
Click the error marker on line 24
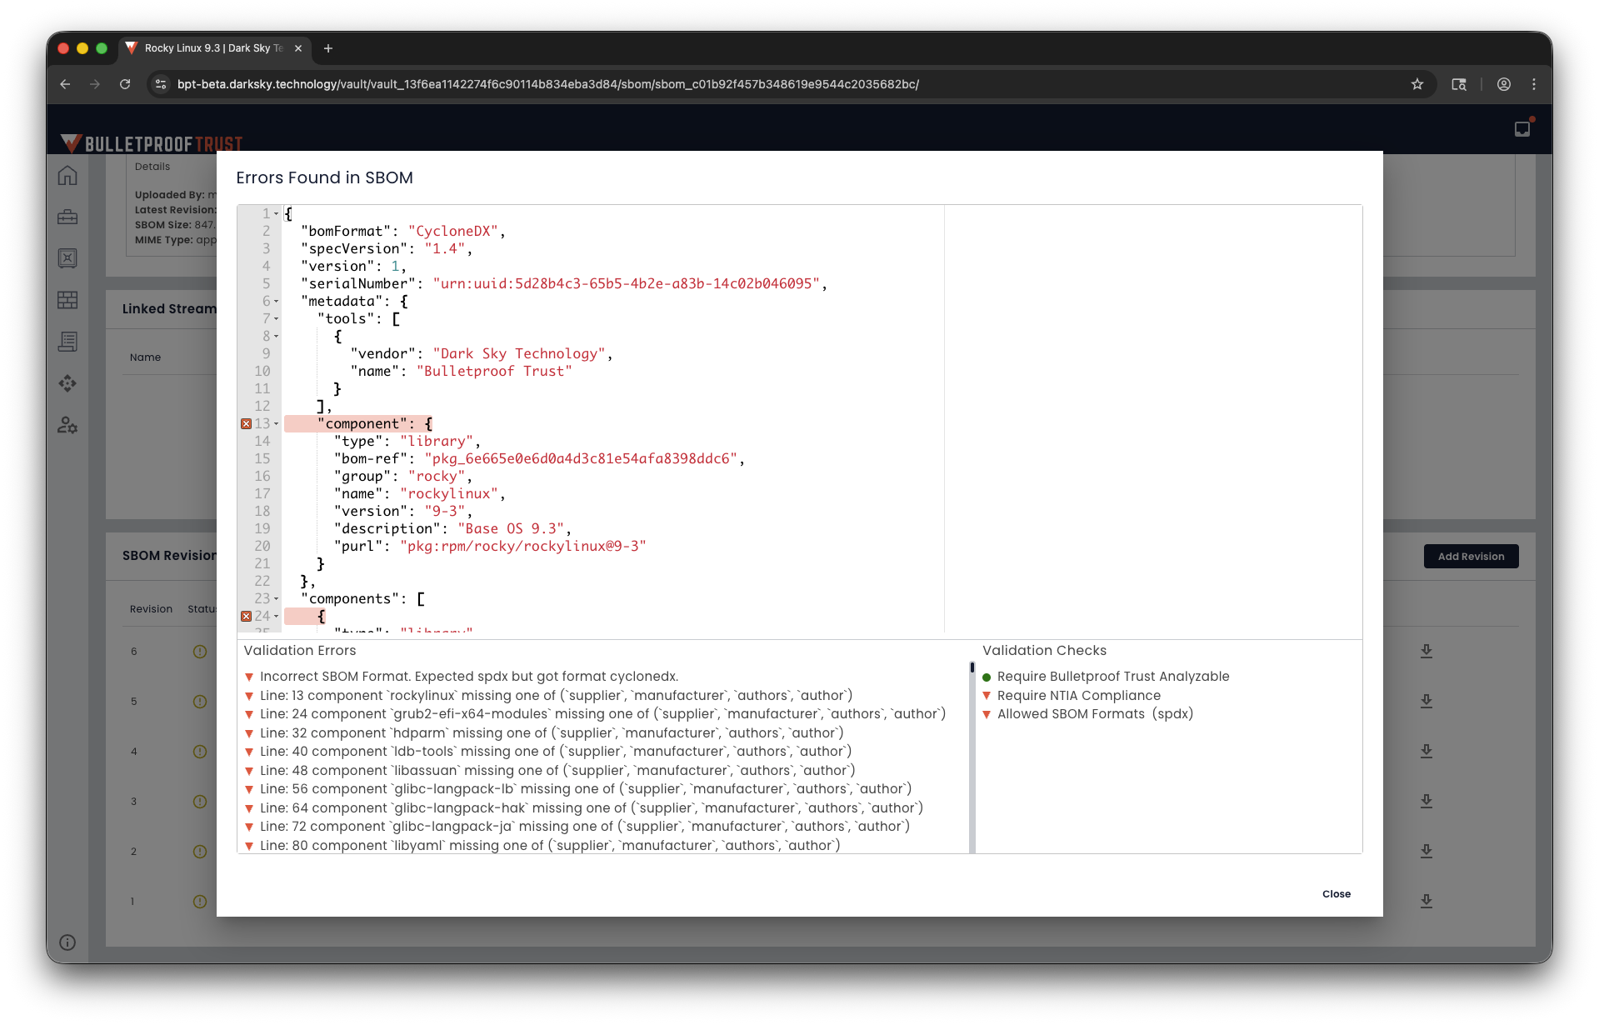coord(246,617)
